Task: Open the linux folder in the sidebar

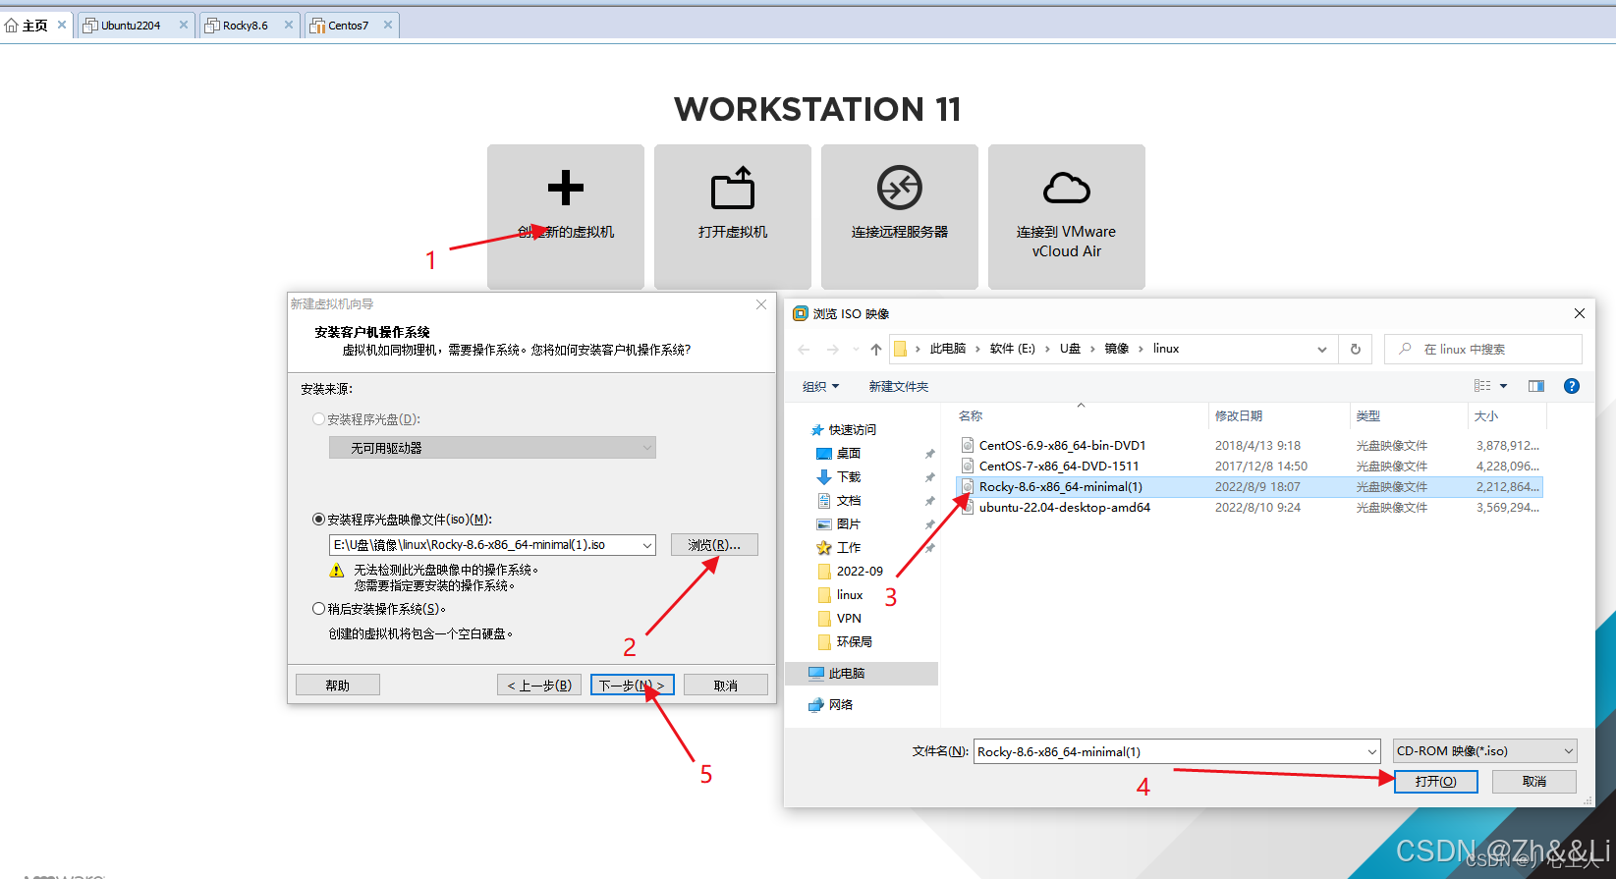Action: (850, 595)
